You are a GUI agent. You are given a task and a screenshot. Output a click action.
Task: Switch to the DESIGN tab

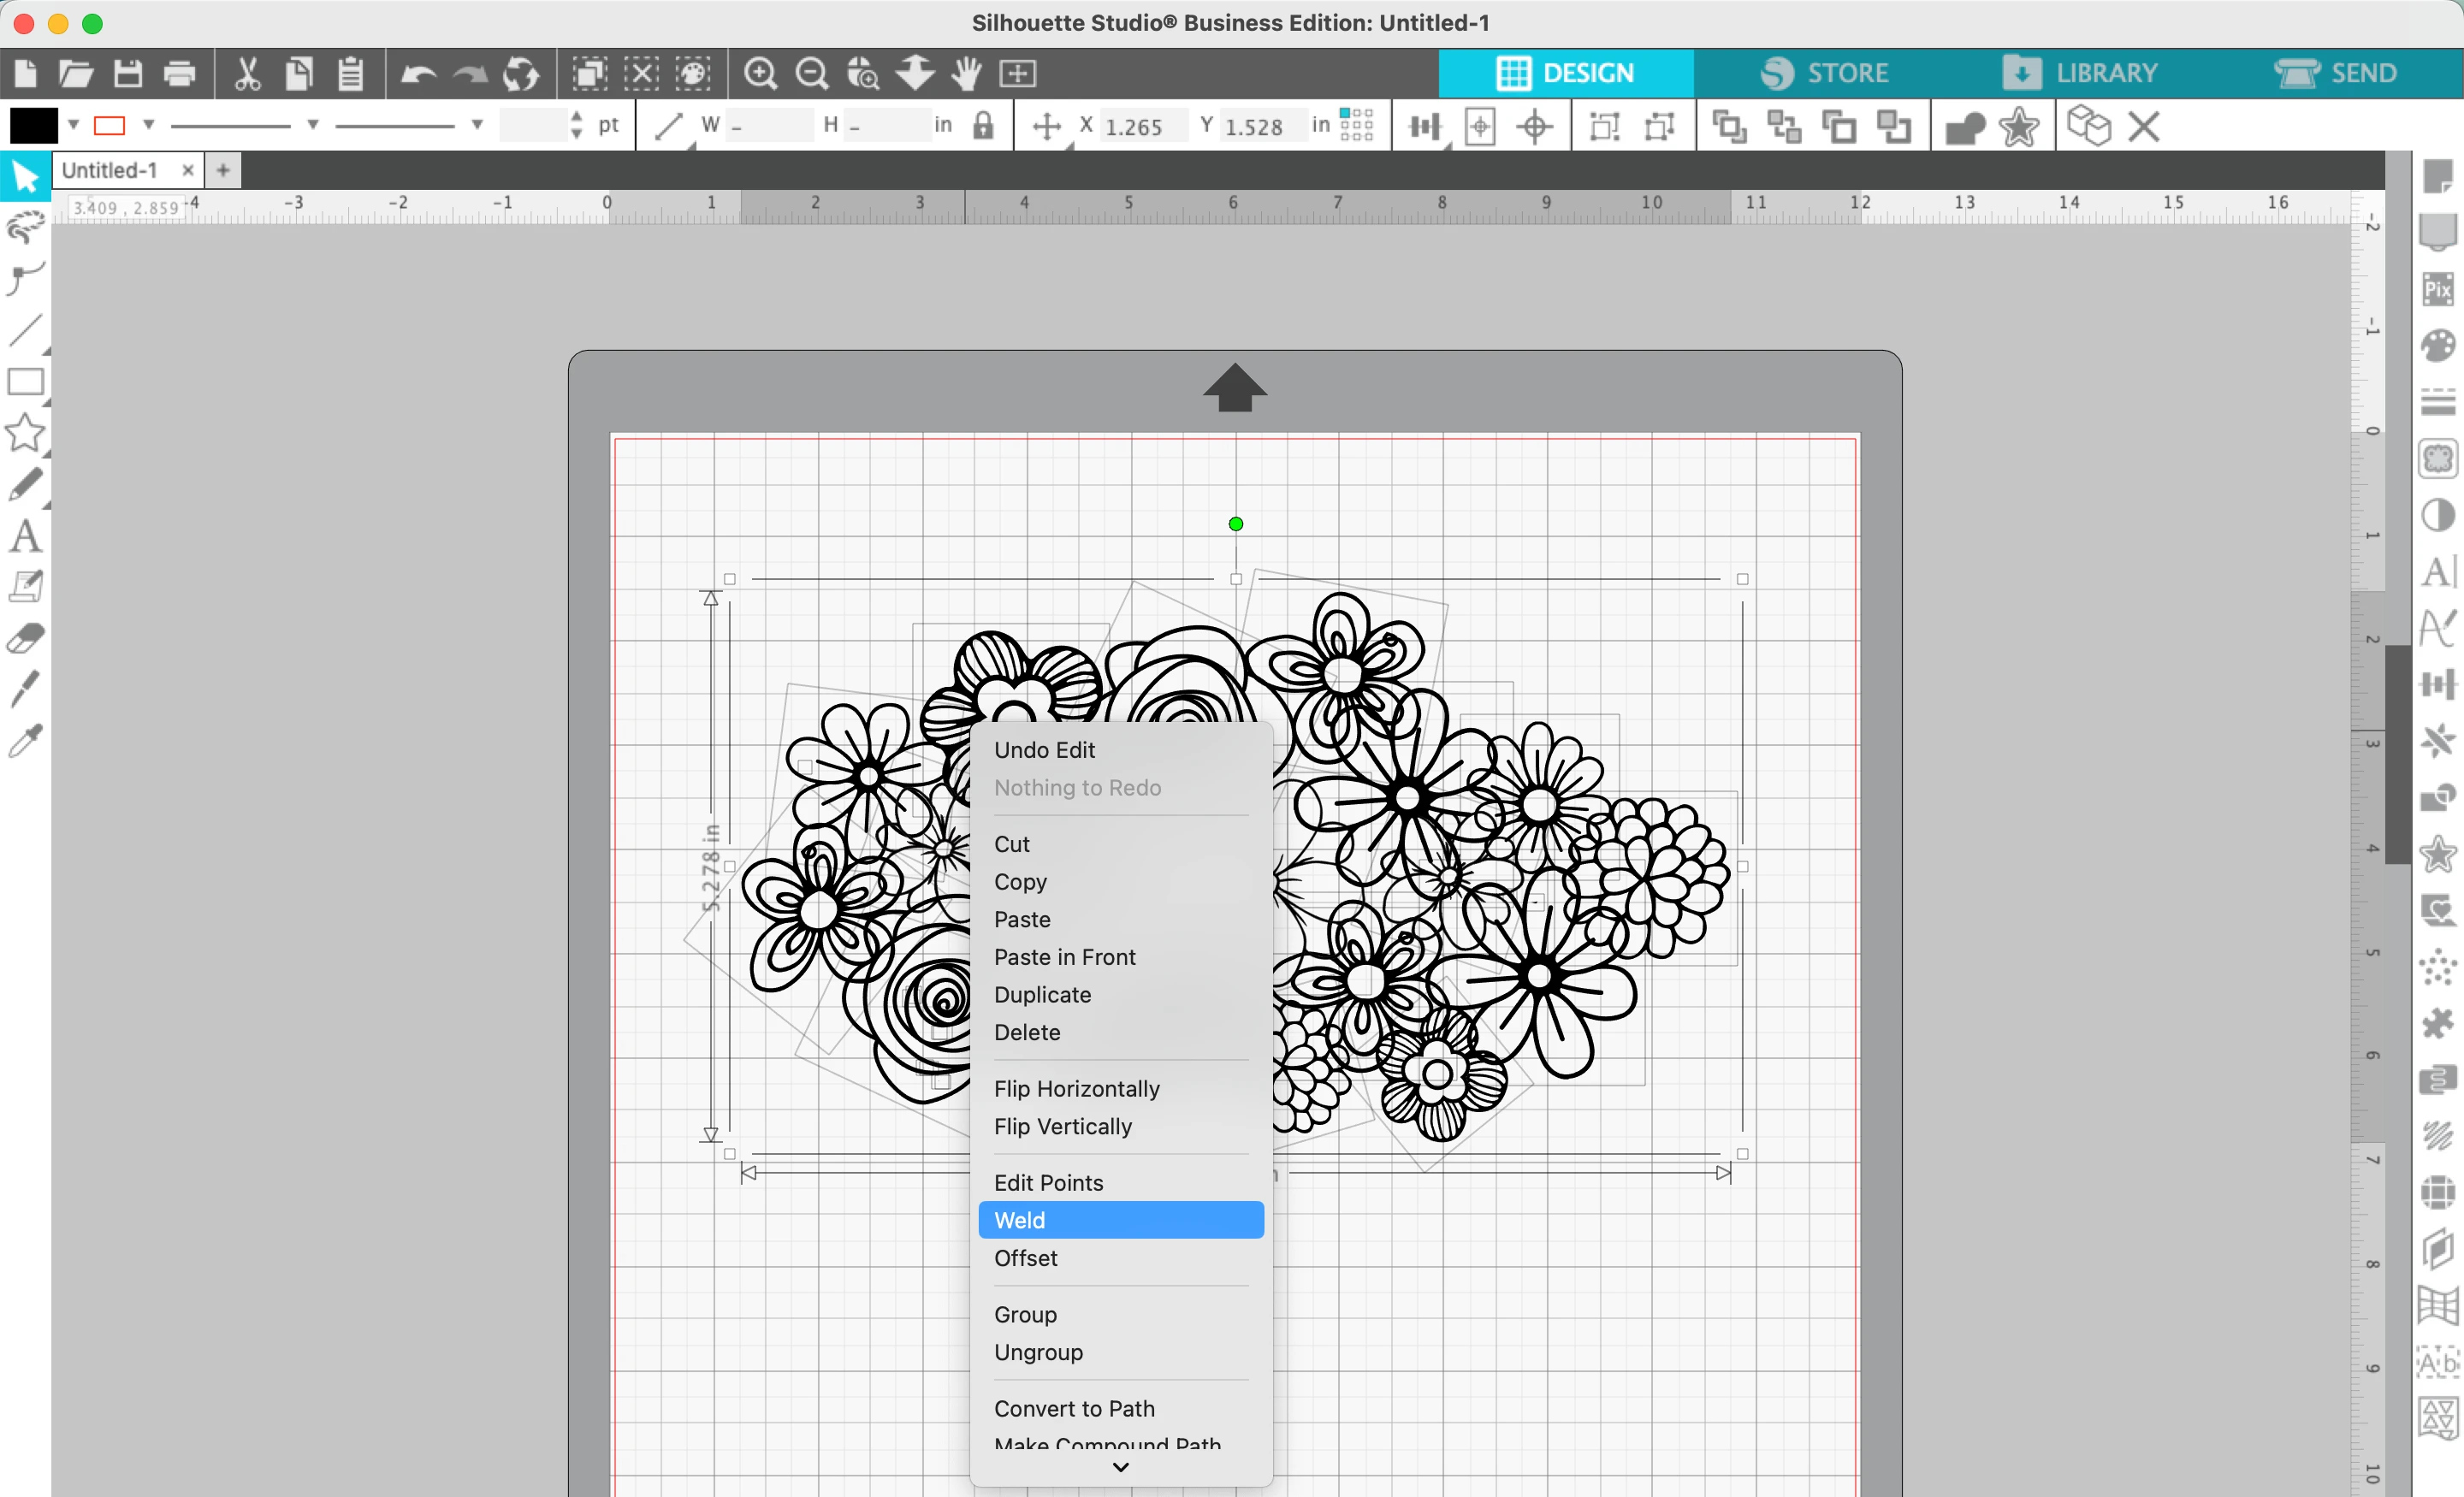(x=1565, y=73)
